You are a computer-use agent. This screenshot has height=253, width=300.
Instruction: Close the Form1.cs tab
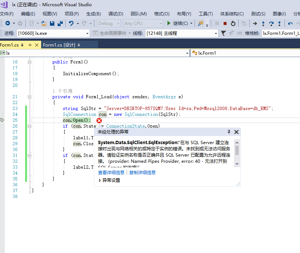pyautogui.click(x=37, y=45)
